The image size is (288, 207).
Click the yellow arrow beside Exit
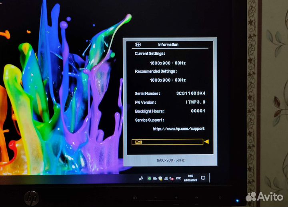tap(206, 142)
